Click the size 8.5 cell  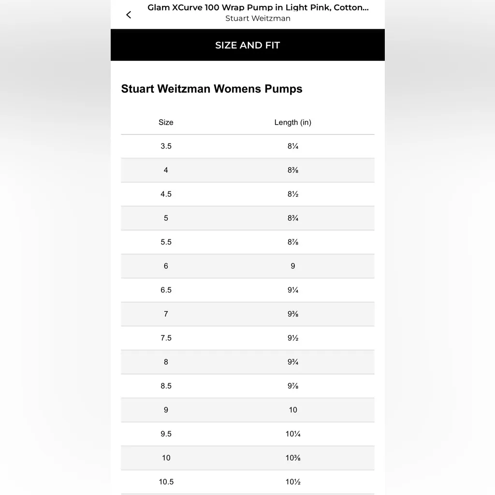(166, 386)
